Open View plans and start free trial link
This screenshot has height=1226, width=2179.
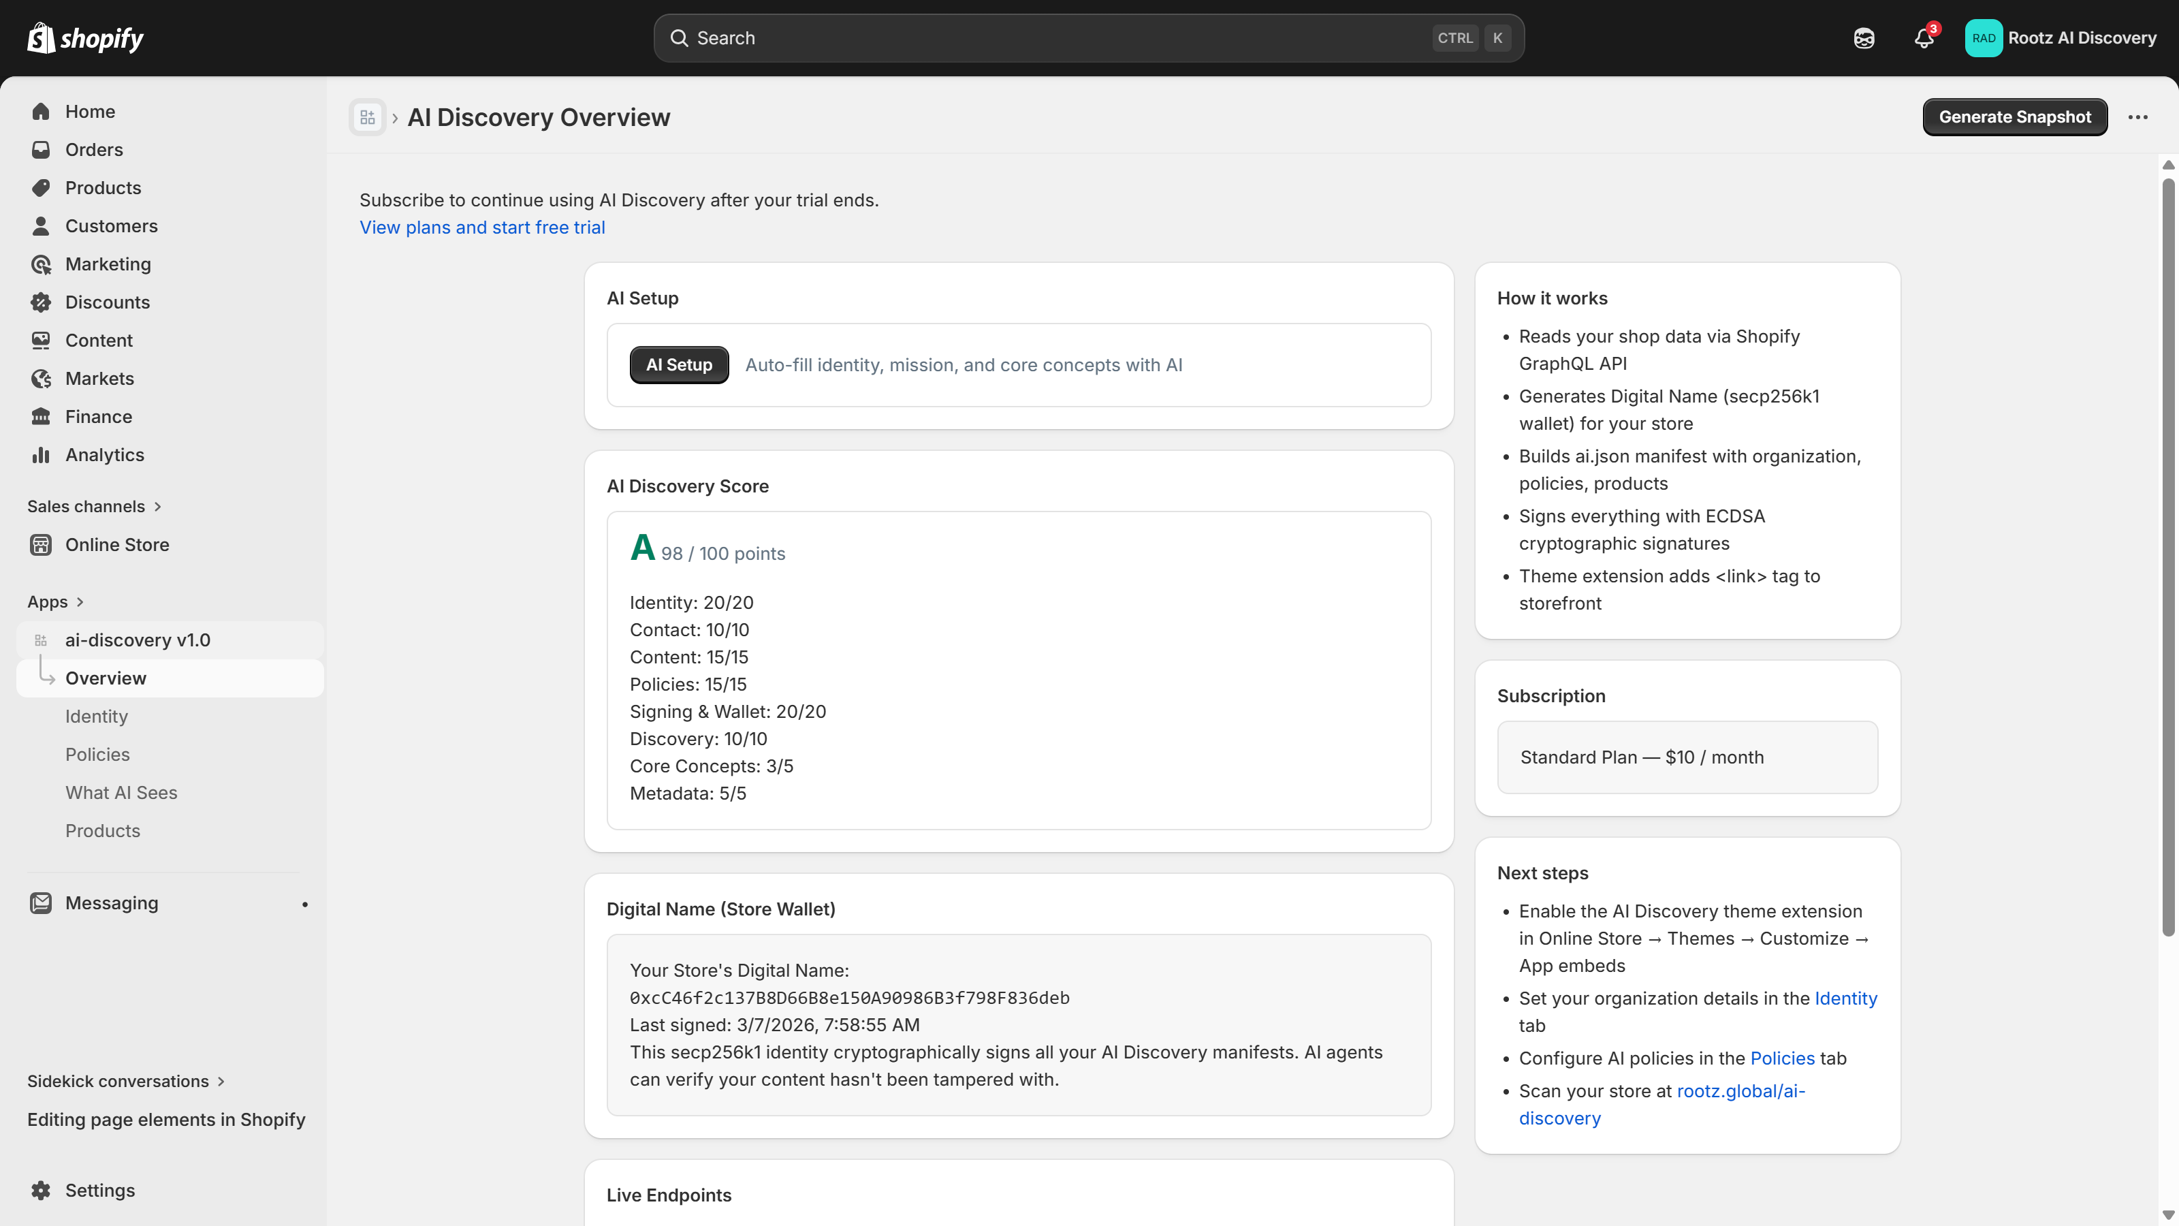(481, 227)
